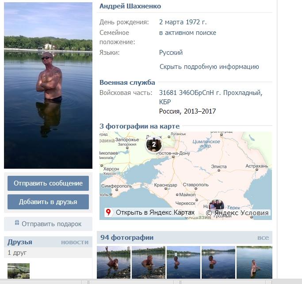Open the все link for photos

click(x=263, y=238)
